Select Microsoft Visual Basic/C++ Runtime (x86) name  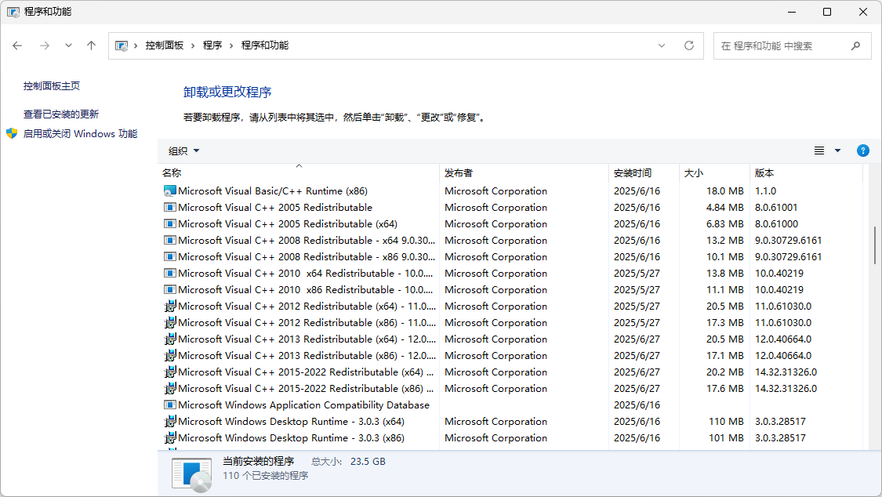(273, 191)
